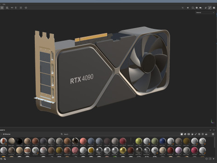This screenshot has width=217, height=163.
Task: Select the deep blue fabric material sphere
Action: click(163, 141)
